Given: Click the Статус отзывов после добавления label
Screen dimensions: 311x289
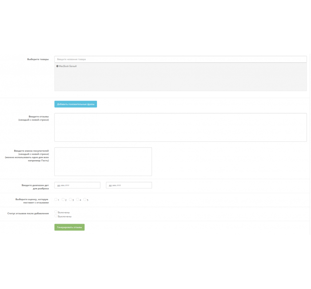Looking at the screenshot, I should (x=28, y=213).
